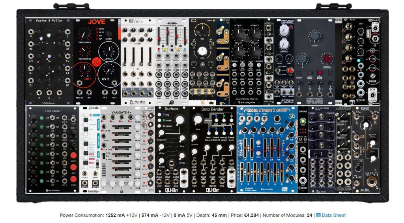404x223 pixels.
Task: Click the green CTRL button on Pico Drums
Action: 303,121
